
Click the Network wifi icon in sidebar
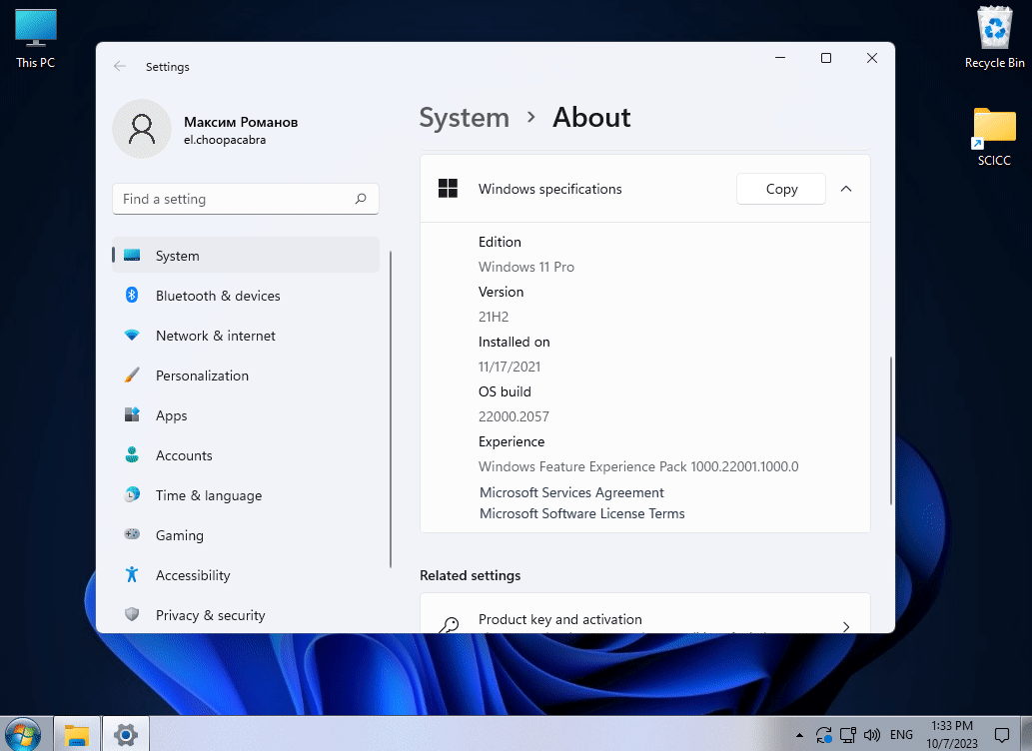(x=132, y=335)
